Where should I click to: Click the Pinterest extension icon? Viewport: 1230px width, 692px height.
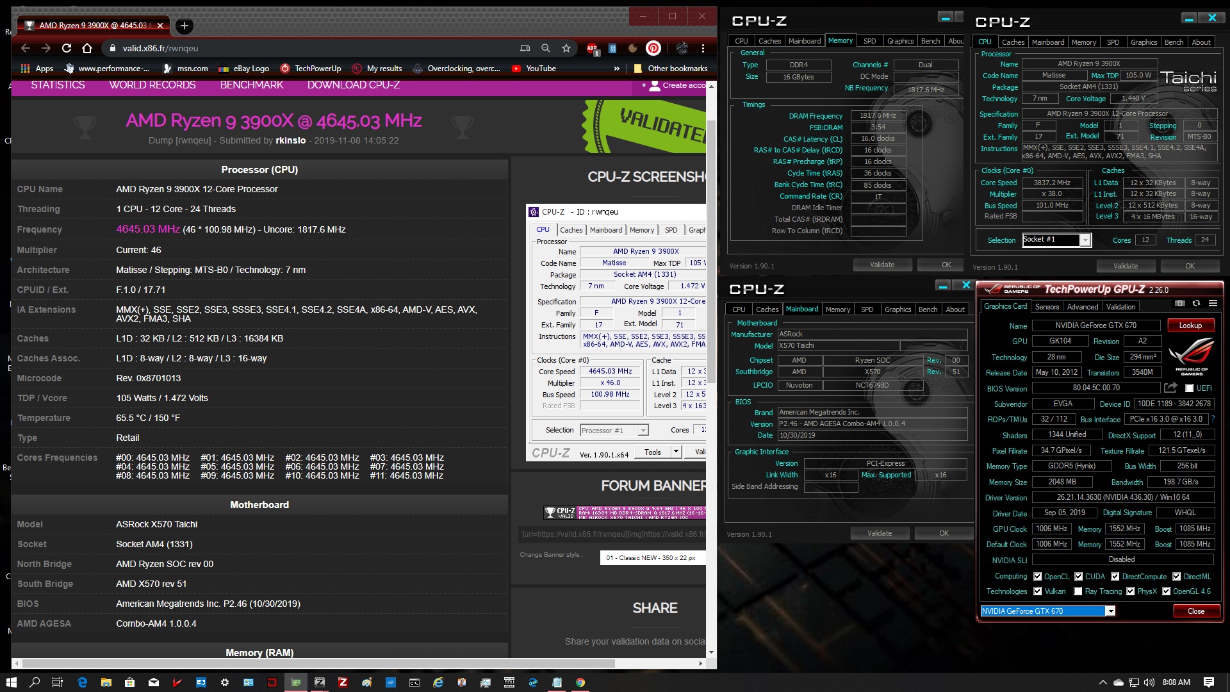pos(653,48)
